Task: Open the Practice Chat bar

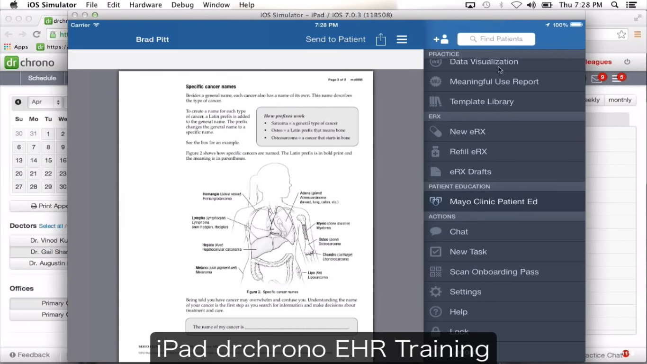Action: [607, 355]
